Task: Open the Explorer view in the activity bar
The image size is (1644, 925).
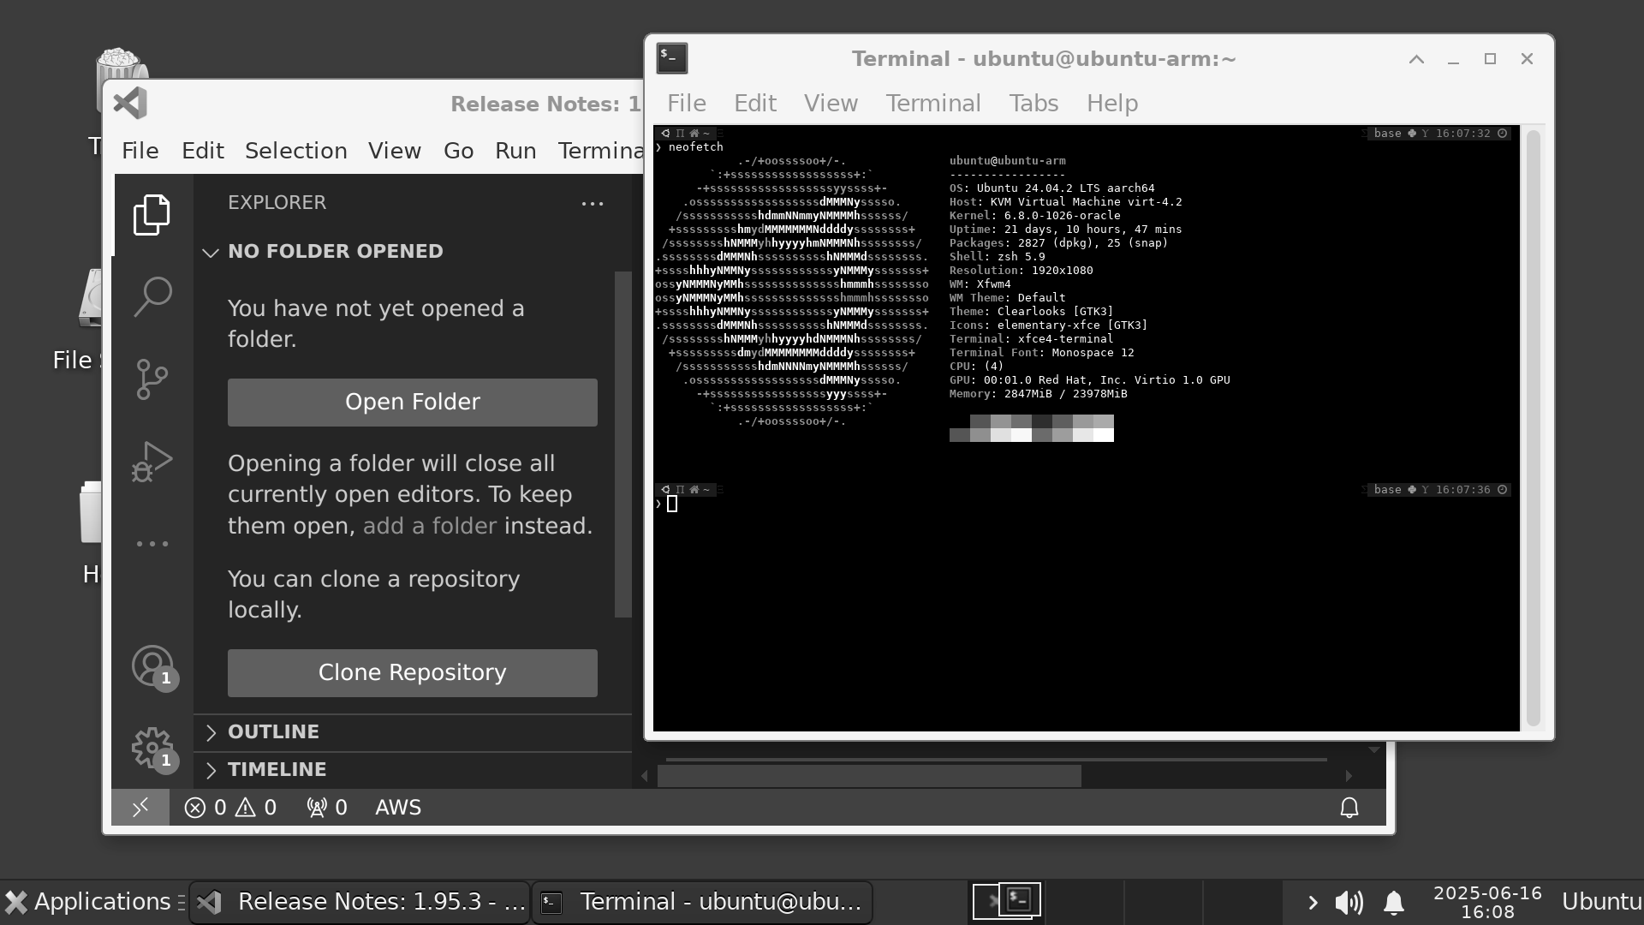Action: pyautogui.click(x=152, y=215)
